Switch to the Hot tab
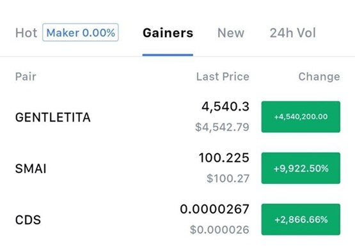 26,33
